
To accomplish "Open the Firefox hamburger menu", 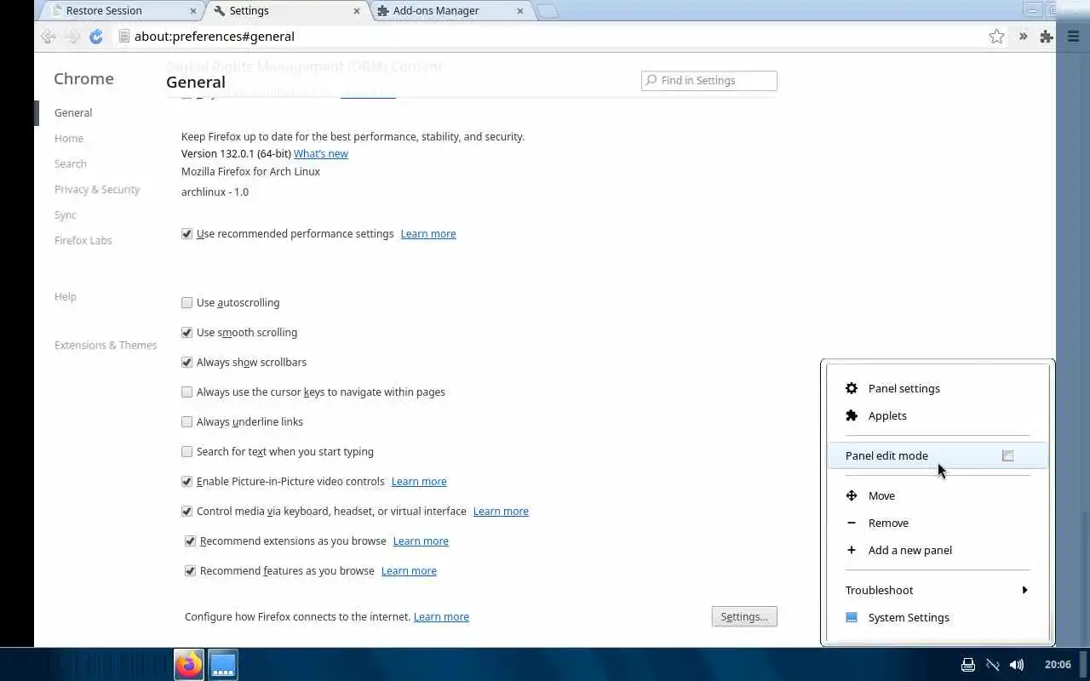I will pyautogui.click(x=1073, y=37).
